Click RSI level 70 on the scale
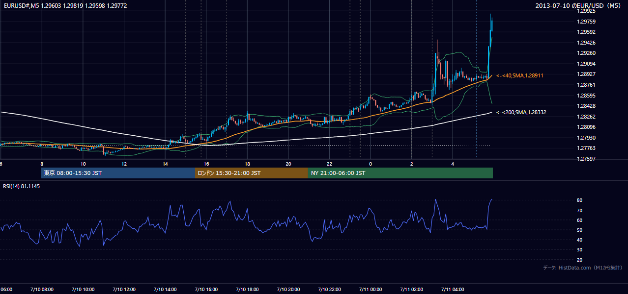The height and width of the screenshot is (294, 628). pyautogui.click(x=579, y=210)
